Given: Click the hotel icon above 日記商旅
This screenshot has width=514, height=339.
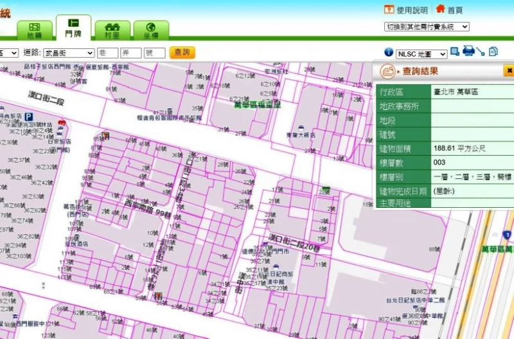Looking at the screenshot, I should pos(276,267).
